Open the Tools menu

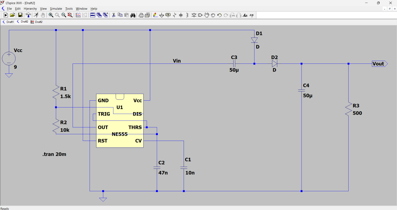69,9
